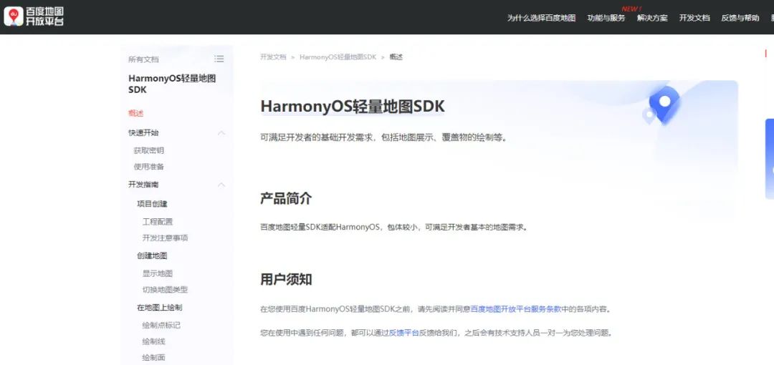Click the 概述 breadcrumb text
Screen dimensions: 774x365
[396, 57]
